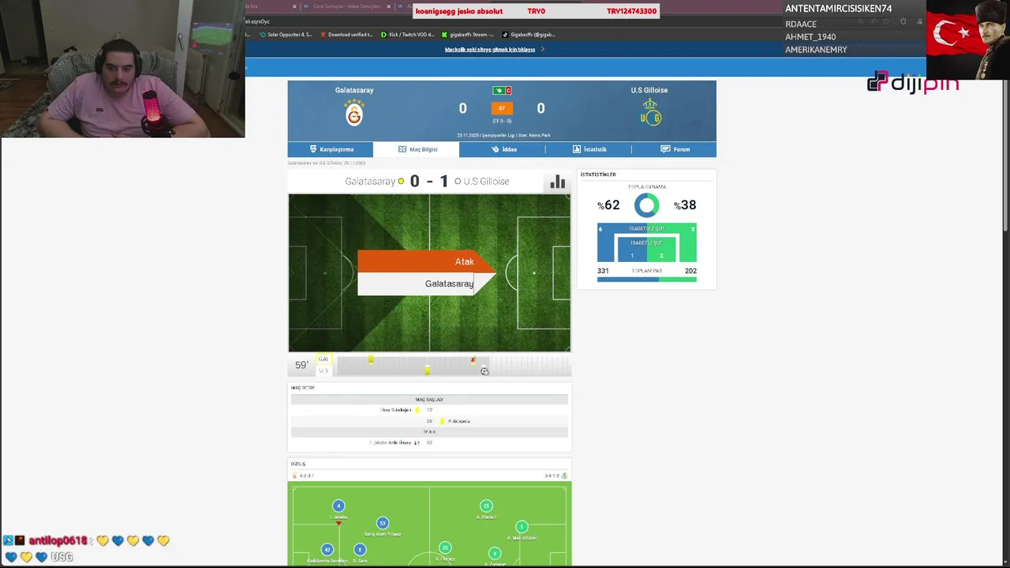Select the GAL team timeline label
Viewport: 1010px width, 568px height.
[323, 360]
